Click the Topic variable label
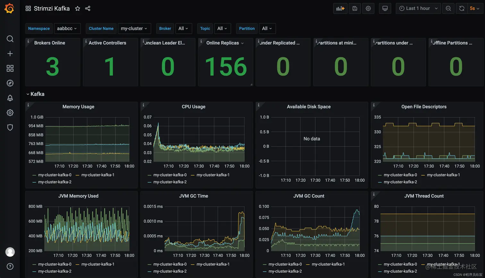This screenshot has height=278, width=485. tap(205, 29)
